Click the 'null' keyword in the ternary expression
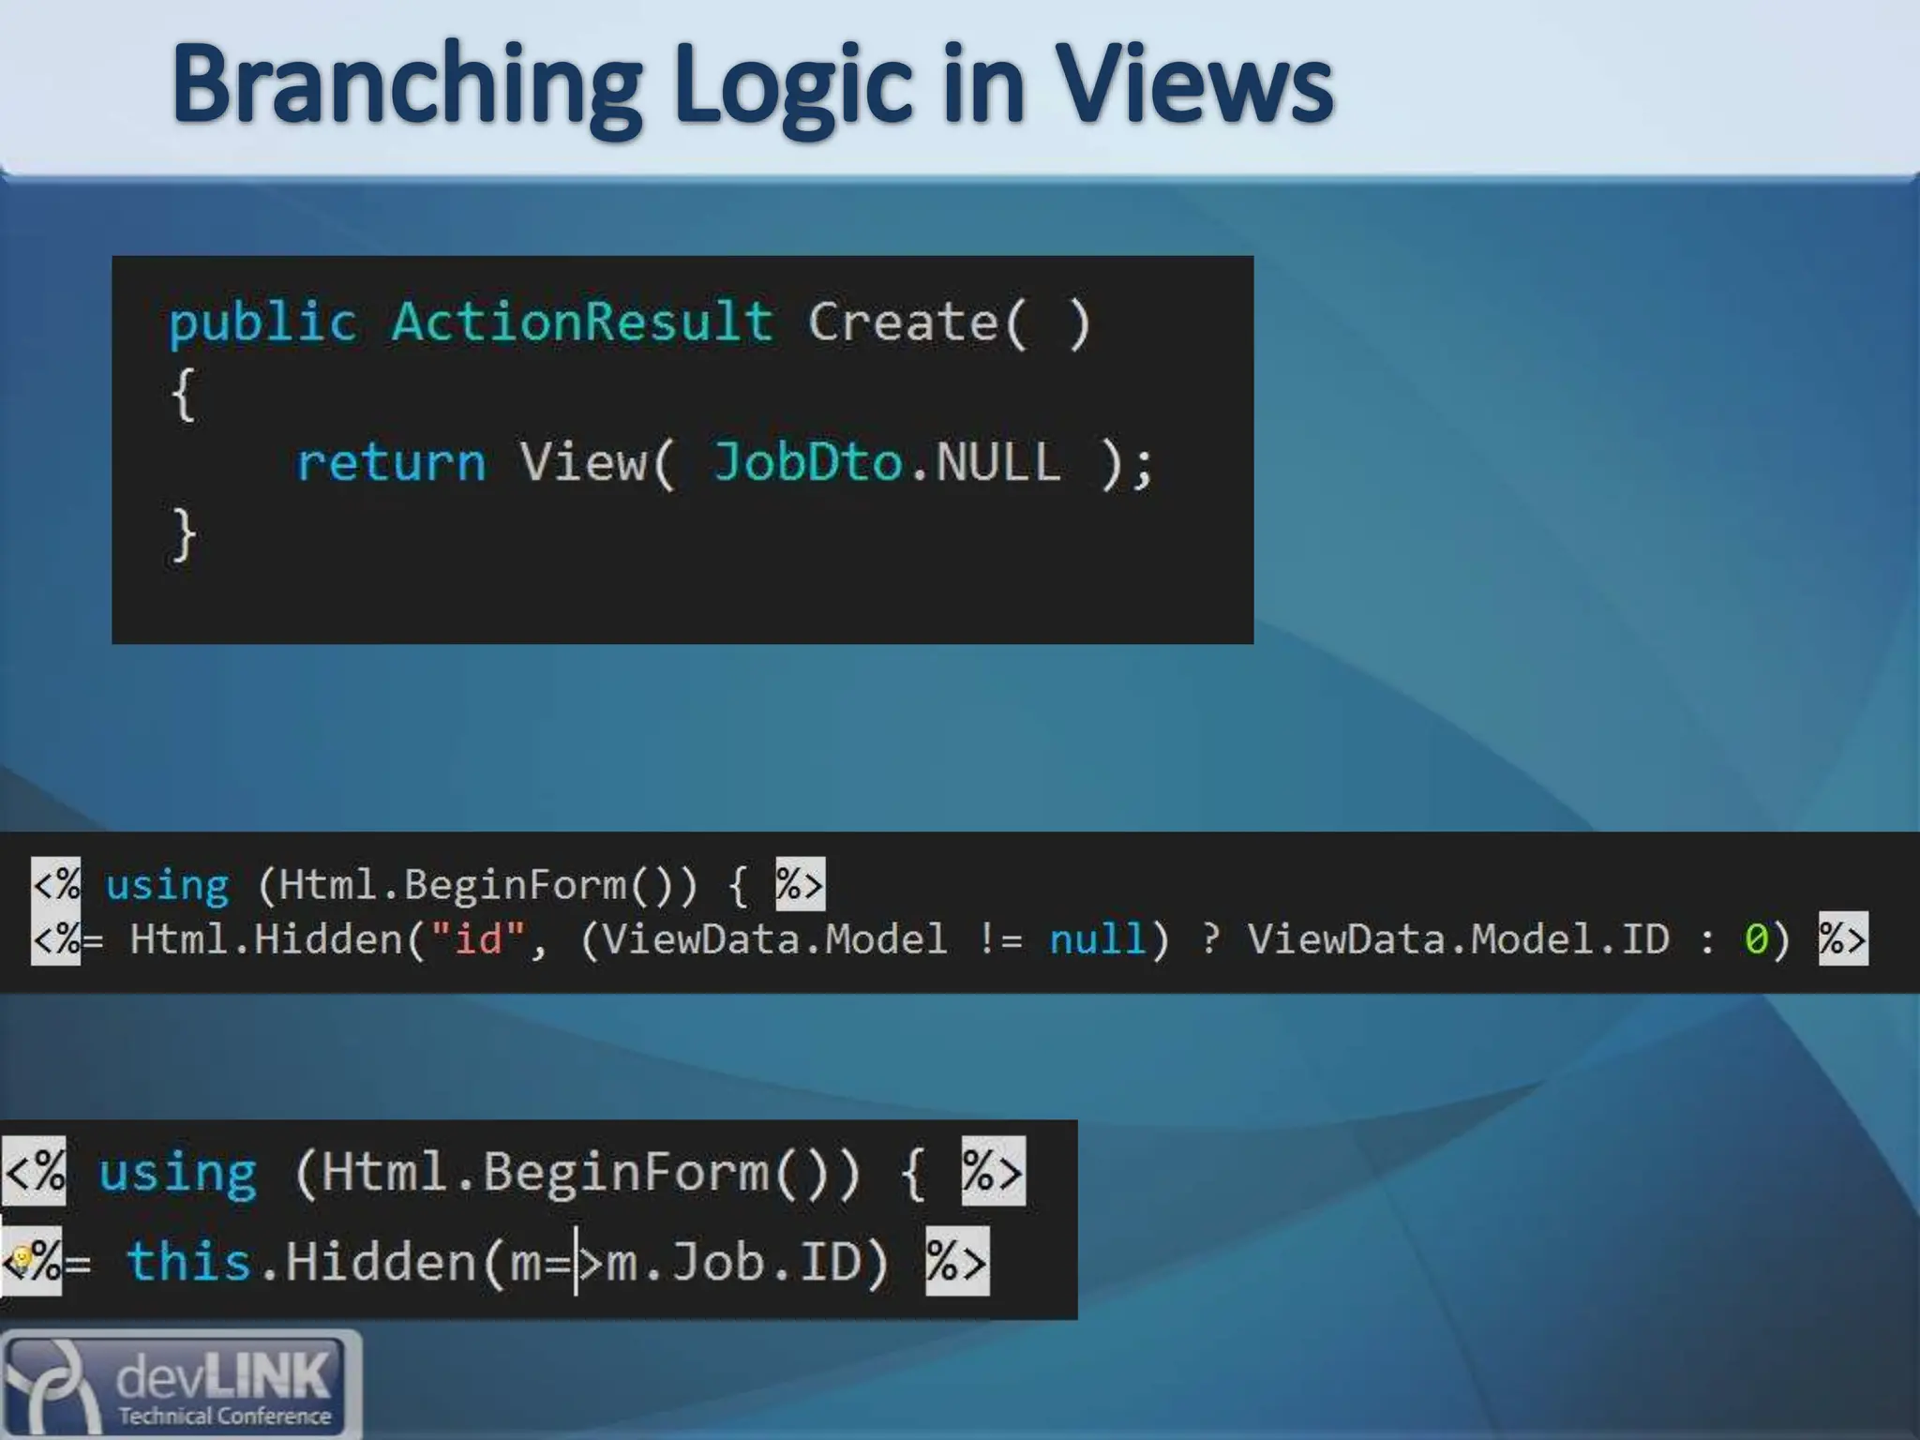 click(1097, 938)
